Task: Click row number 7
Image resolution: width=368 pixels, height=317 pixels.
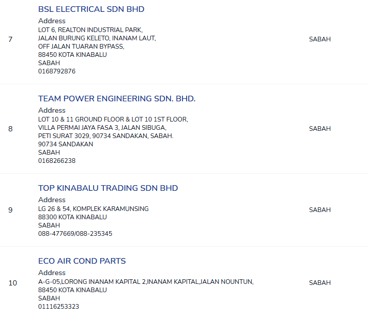Action: point(10,39)
